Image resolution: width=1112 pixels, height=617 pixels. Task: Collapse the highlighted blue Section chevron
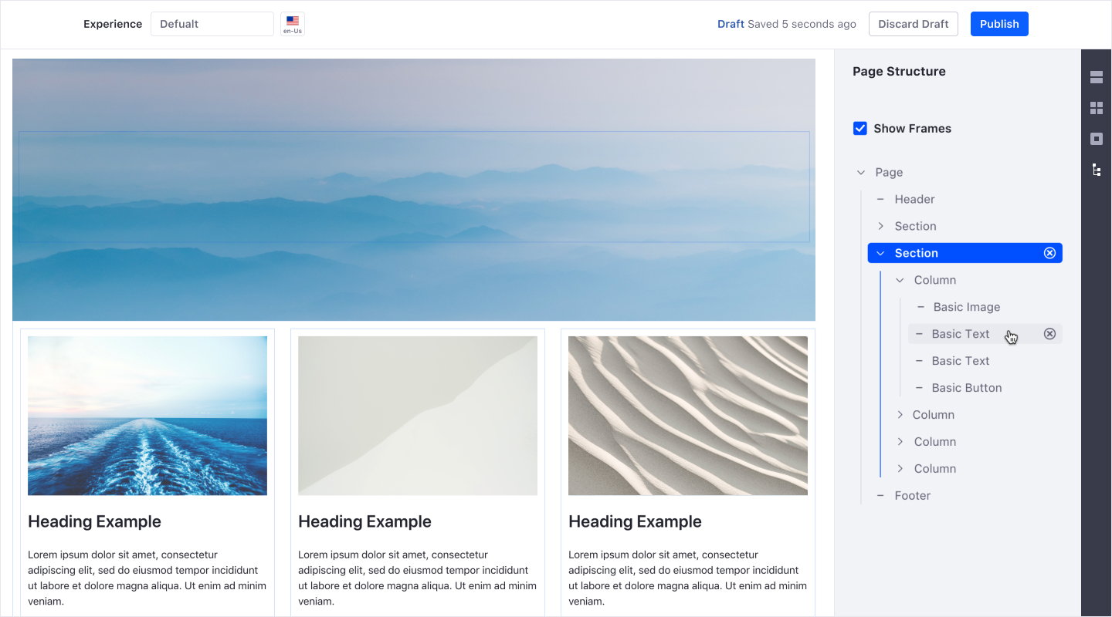(880, 253)
